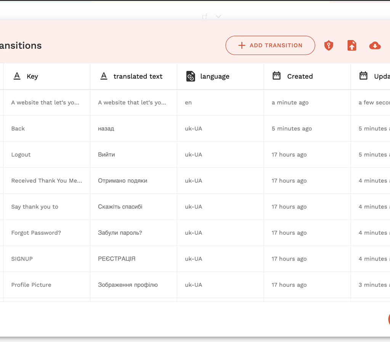Select the SIGNUP row entry
This screenshot has height=342, width=390.
tap(22, 259)
